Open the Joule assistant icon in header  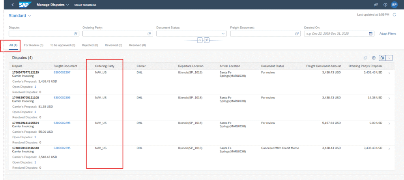click(376, 5)
